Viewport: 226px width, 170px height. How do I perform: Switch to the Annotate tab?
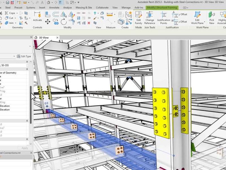[x=54, y=8]
